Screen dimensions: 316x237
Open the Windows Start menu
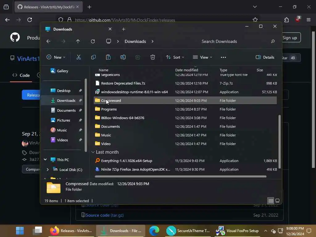pos(20,231)
